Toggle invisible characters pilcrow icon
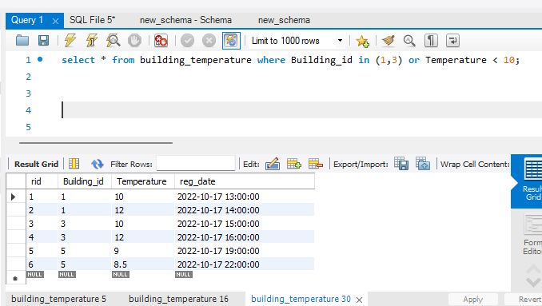The width and height of the screenshot is (542, 306). (x=431, y=41)
